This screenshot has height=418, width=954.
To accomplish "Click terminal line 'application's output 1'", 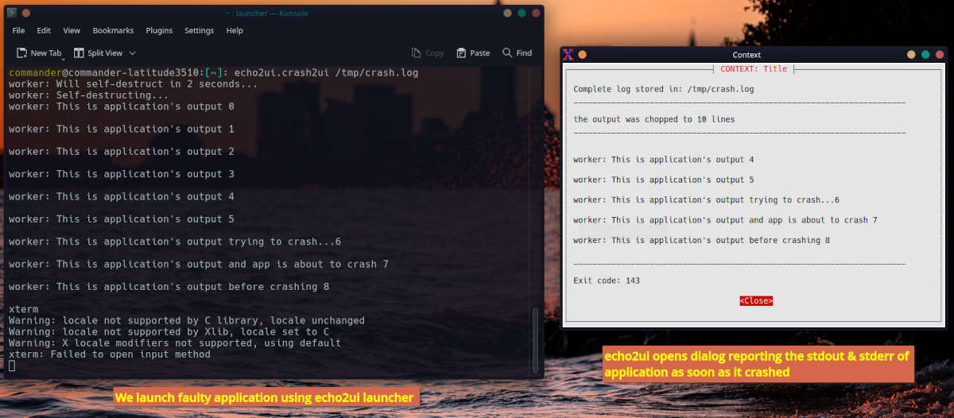I will 121,129.
